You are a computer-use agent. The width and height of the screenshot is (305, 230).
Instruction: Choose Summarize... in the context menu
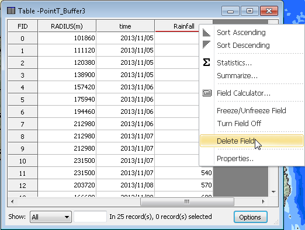coord(237,75)
